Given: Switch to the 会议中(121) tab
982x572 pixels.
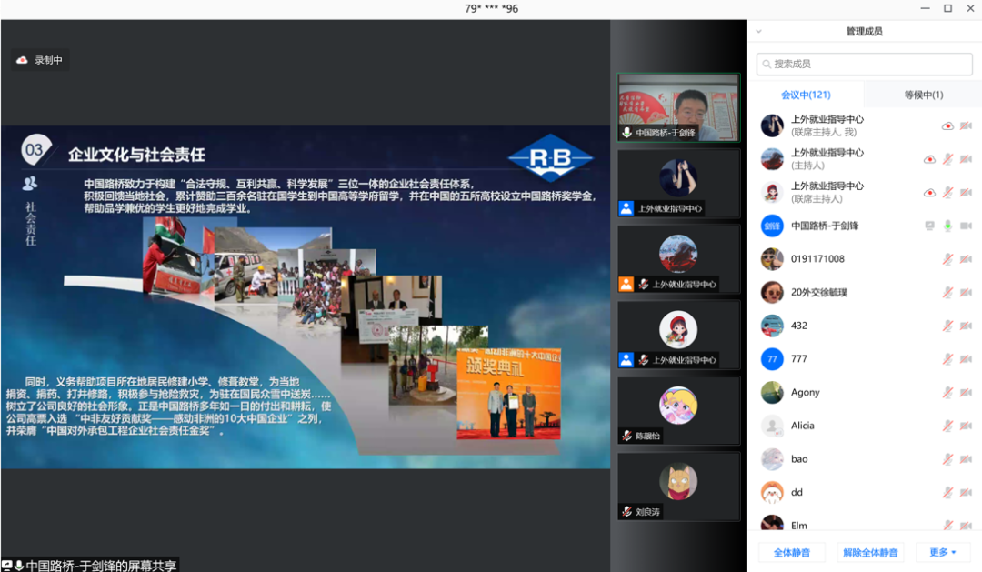Looking at the screenshot, I should pyautogui.click(x=807, y=94).
